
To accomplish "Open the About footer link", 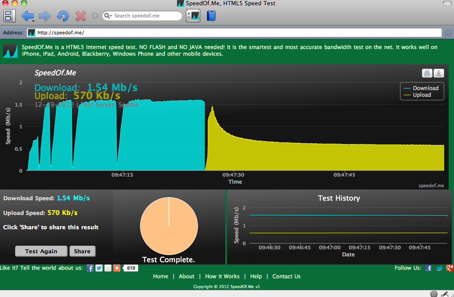I will (186, 276).
